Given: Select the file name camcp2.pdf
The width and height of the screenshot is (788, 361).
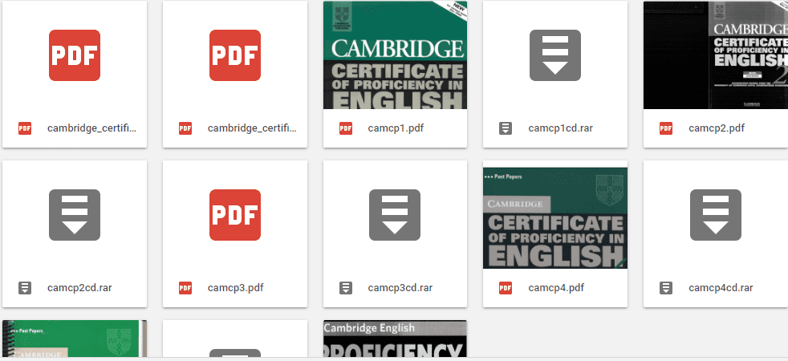Looking at the screenshot, I should tap(717, 128).
